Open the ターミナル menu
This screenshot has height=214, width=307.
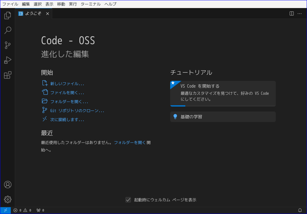[91, 4]
